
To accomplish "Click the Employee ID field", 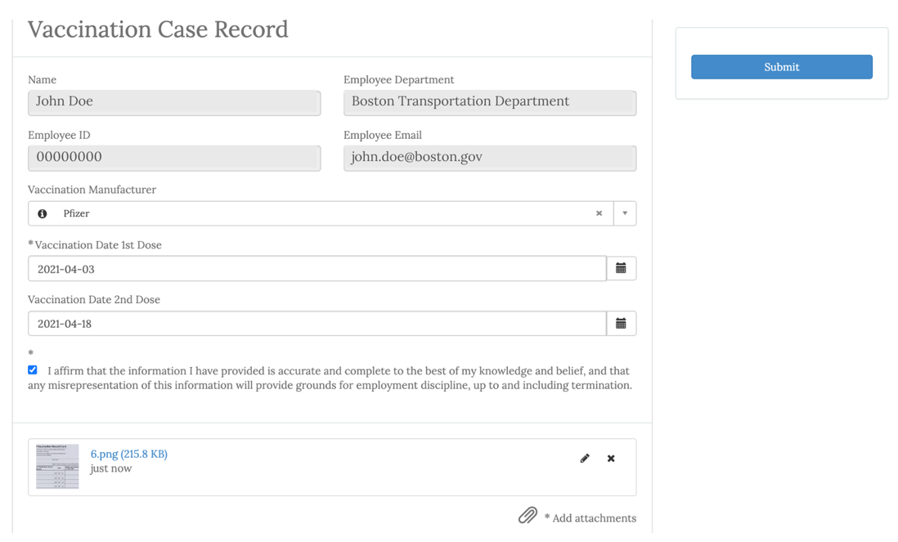I will coord(174,158).
